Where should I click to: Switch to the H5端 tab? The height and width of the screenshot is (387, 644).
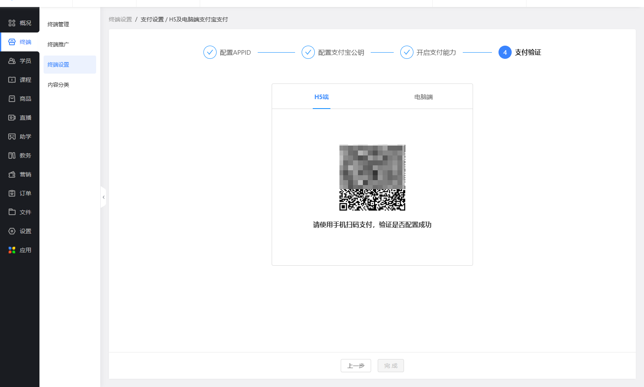pos(321,97)
